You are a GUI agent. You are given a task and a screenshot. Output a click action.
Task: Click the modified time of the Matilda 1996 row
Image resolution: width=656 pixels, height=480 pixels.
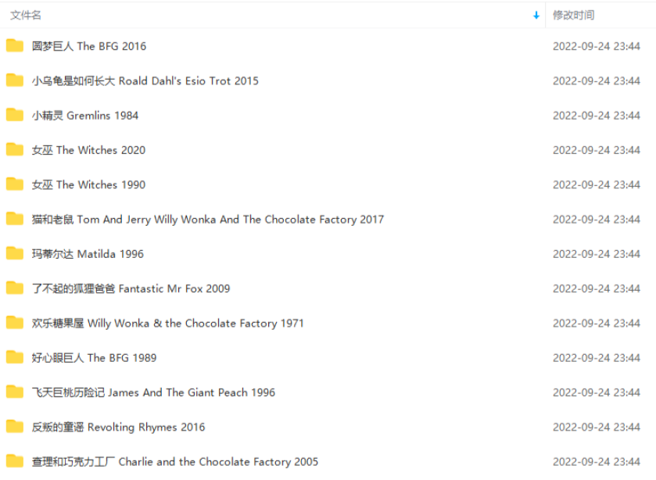(597, 254)
